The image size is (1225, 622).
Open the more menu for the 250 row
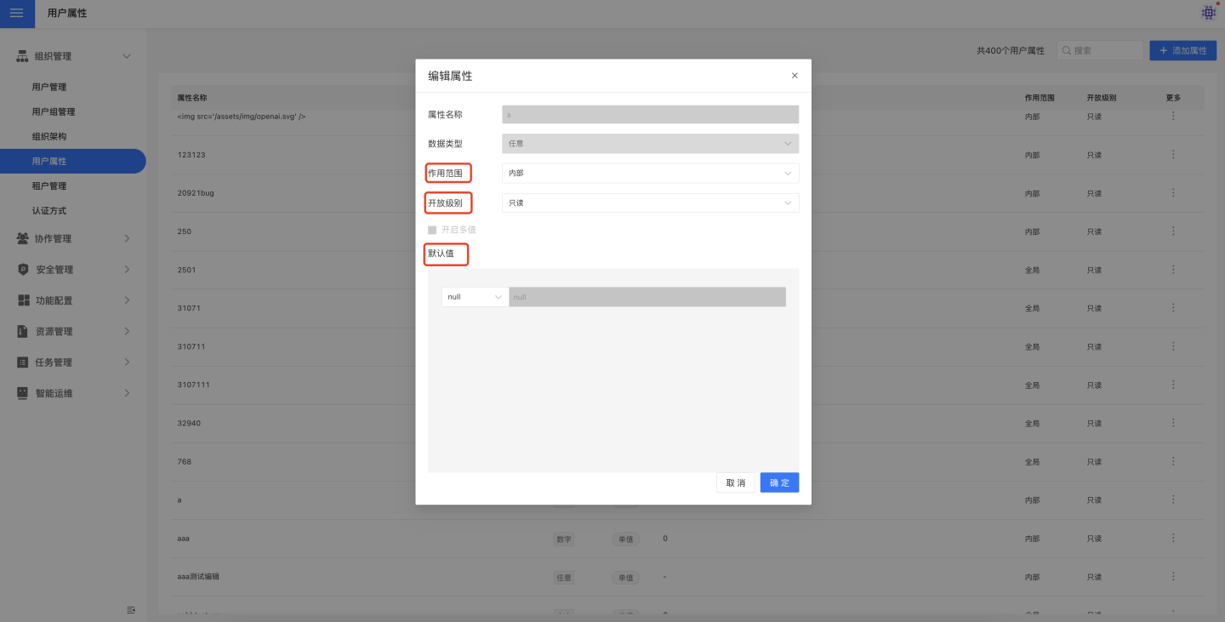[x=1173, y=231]
